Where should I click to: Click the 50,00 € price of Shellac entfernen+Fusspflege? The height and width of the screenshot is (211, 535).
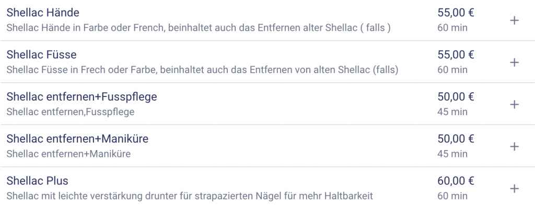[x=456, y=97]
